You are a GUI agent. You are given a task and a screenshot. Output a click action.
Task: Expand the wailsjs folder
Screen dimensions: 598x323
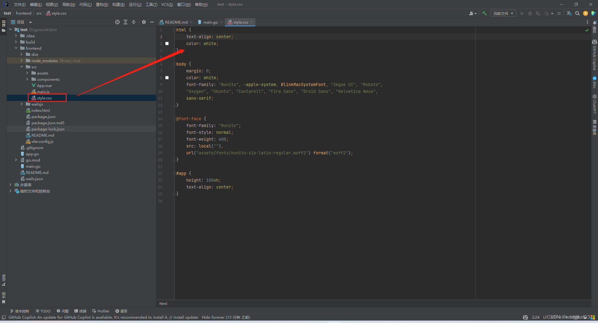pyautogui.click(x=22, y=104)
